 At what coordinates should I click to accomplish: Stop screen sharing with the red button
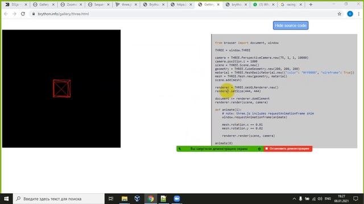[288, 148]
